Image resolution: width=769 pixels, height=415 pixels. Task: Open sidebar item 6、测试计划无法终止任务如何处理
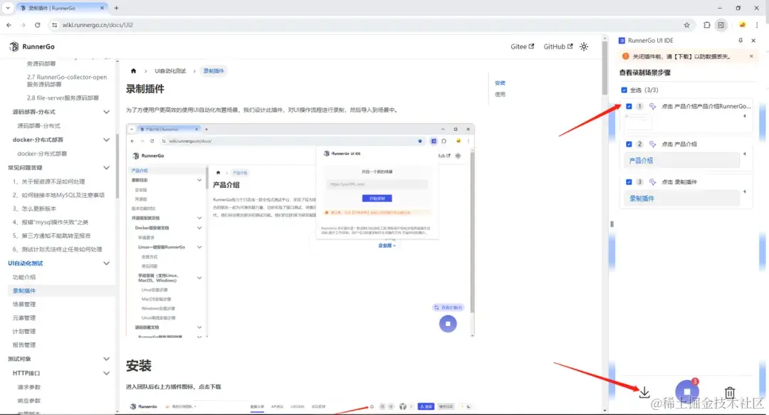click(58, 249)
